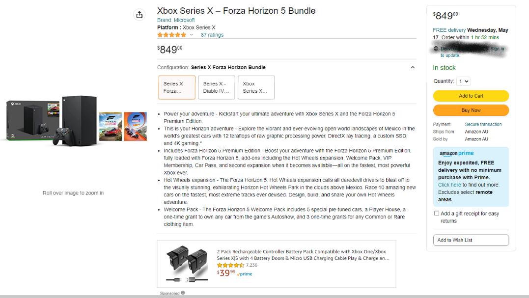Click the share icon near product image
529x298 pixels.
coord(139,15)
